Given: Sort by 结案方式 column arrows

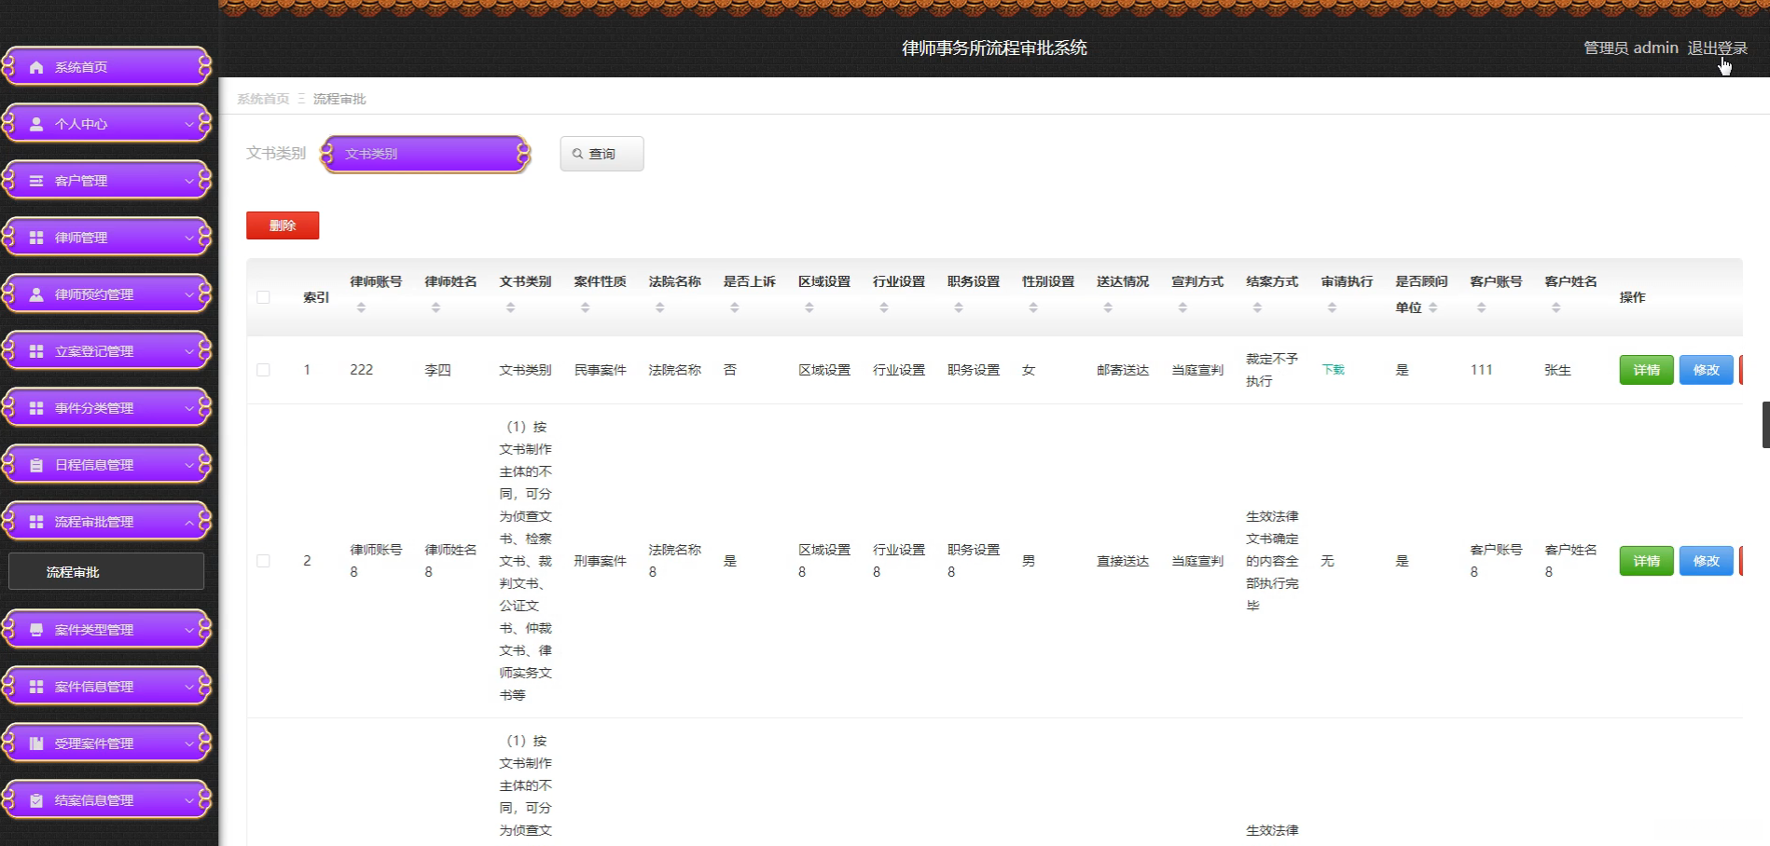Looking at the screenshot, I should (x=1256, y=307).
